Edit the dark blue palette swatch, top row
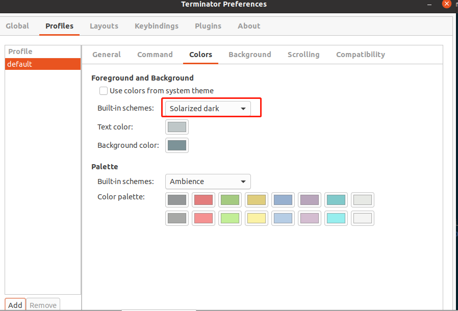458x311 pixels. point(283,200)
